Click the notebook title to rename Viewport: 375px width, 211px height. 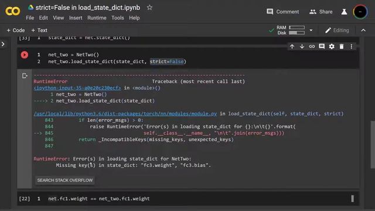(x=88, y=8)
